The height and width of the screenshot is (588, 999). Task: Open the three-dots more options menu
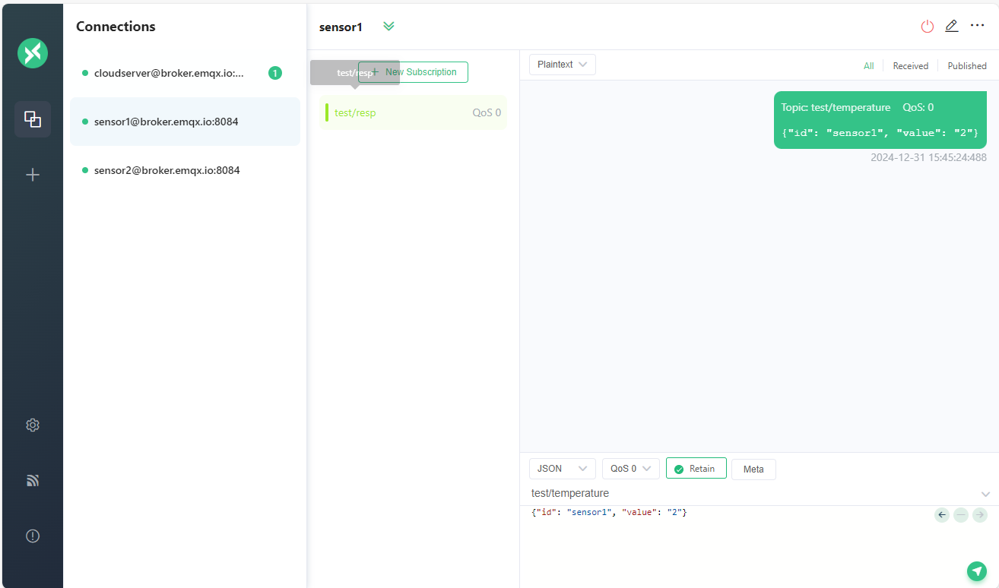tap(978, 26)
